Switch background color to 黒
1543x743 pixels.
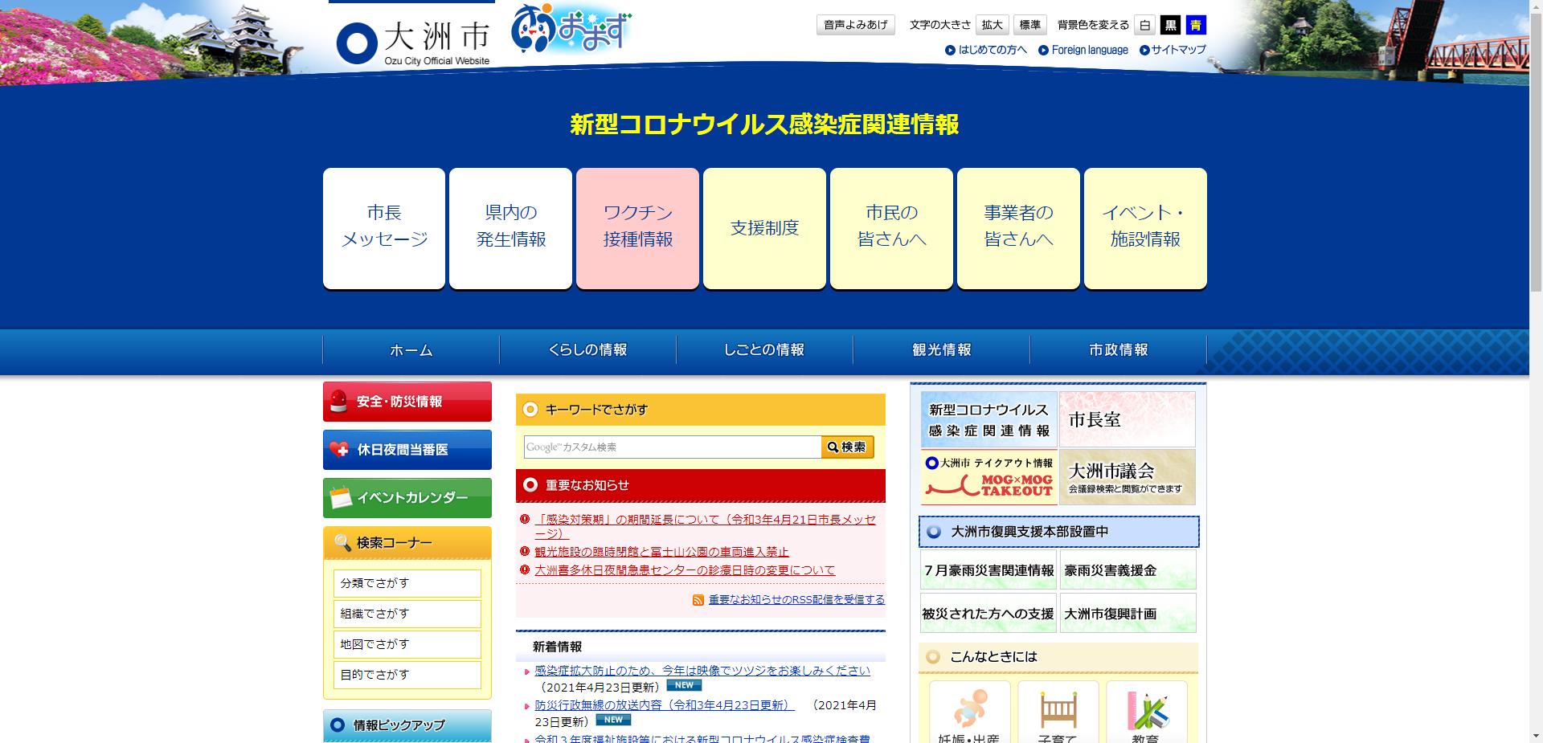1171,25
